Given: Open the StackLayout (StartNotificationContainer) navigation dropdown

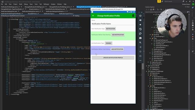Looking at the screenshot, I should [x=36, y=16].
